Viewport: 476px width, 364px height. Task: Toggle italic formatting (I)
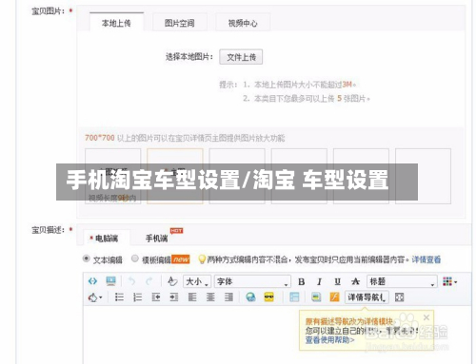pyautogui.click(x=319, y=281)
